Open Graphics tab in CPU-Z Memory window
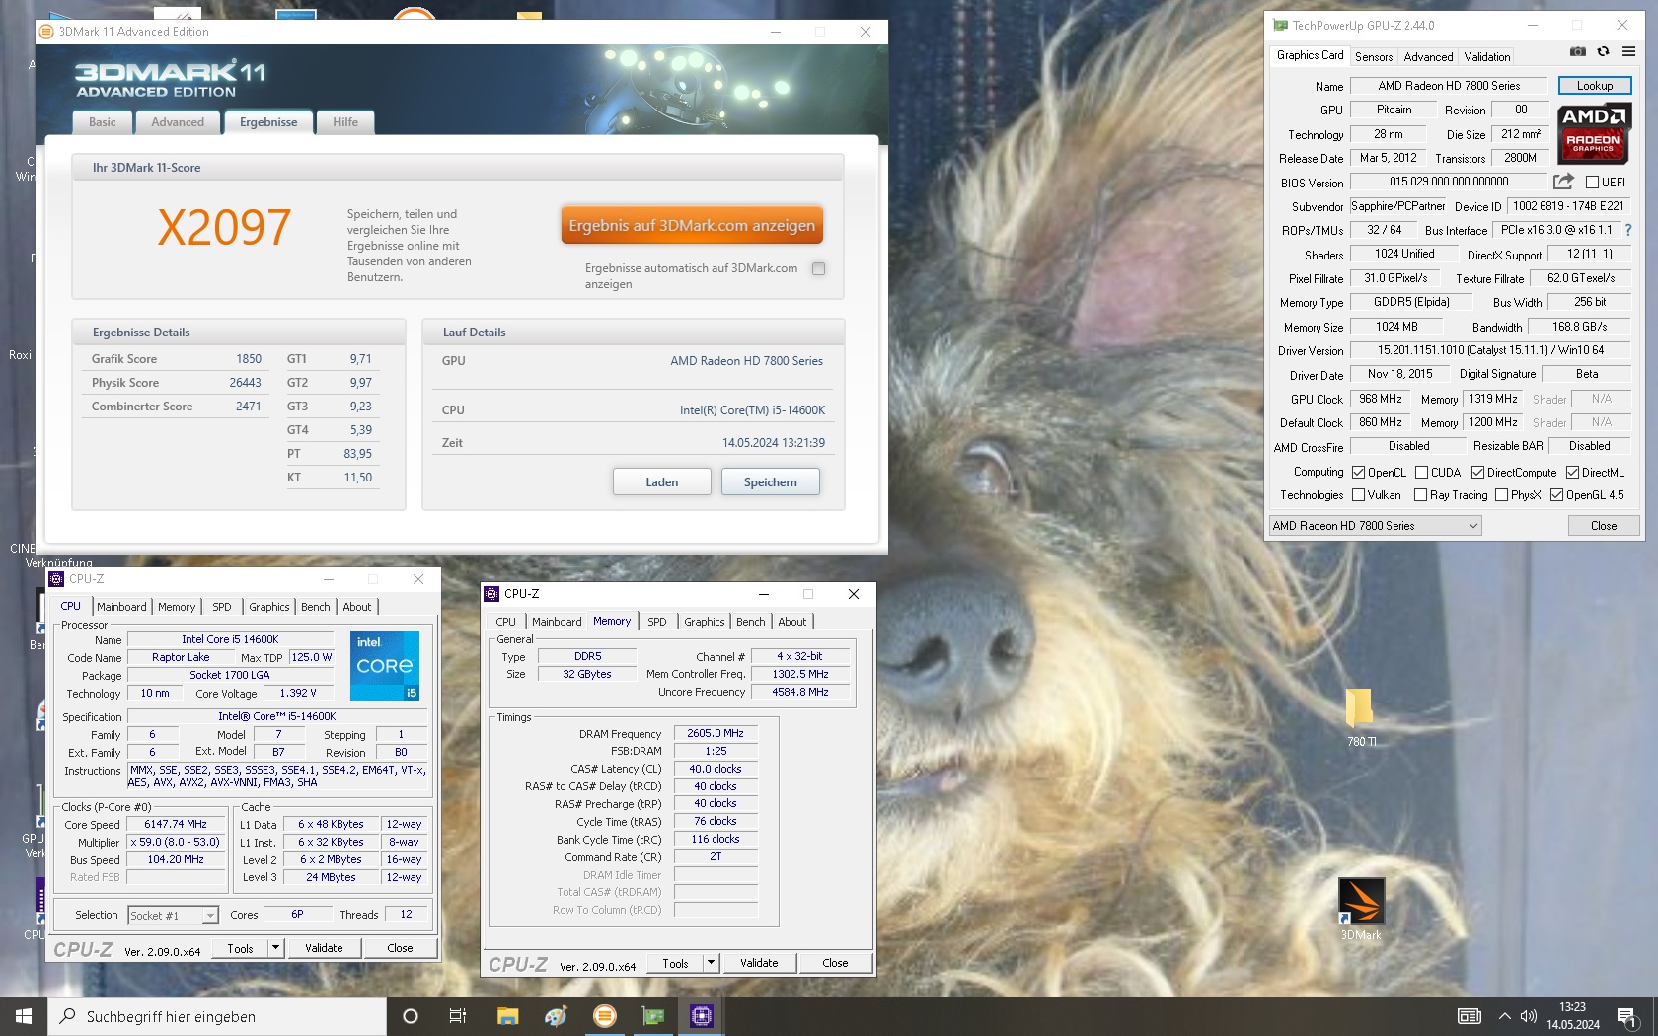The width and height of the screenshot is (1658, 1036). click(x=705, y=622)
